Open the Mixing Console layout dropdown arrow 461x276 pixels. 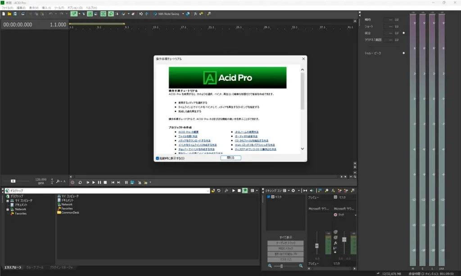pos(289,191)
